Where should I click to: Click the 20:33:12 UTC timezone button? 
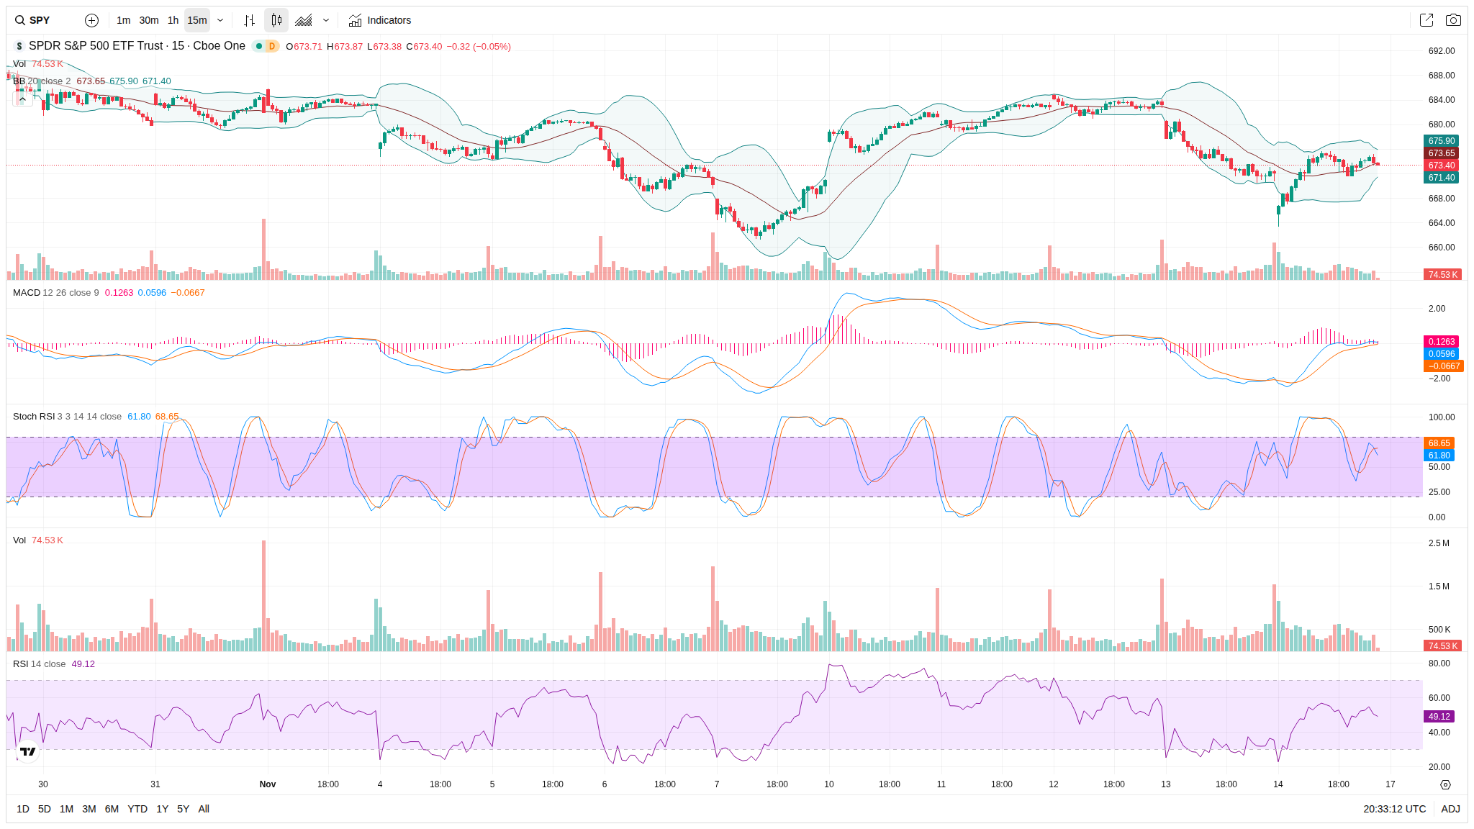(1394, 809)
